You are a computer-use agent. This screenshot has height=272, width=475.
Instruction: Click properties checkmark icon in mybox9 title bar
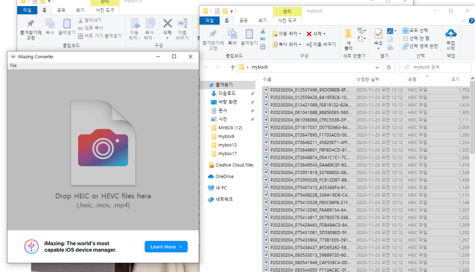pyautogui.click(x=217, y=11)
